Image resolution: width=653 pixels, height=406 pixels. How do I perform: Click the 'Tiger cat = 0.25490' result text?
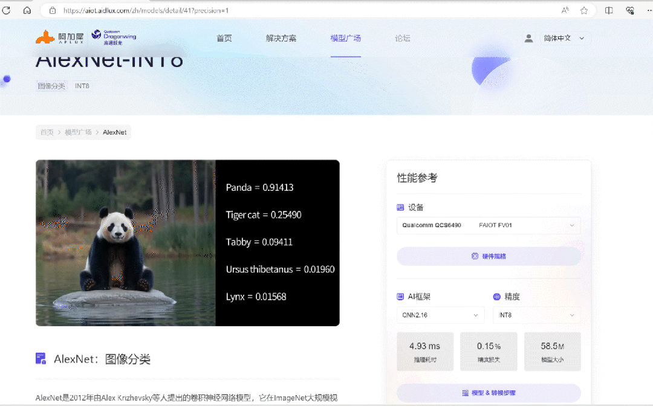(x=264, y=215)
